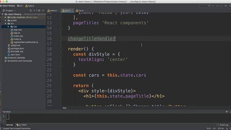This screenshot has width=231, height=130.
Task: Toggle fold marker at line 26 div
Action: pyautogui.click(x=61, y=91)
